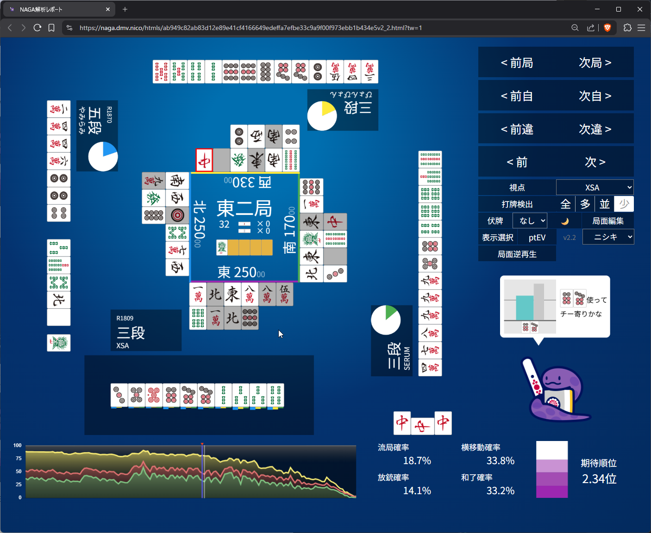The width and height of the screenshot is (651, 533).
Task: Click the red-highlighted 中 discard tile
Action: (x=204, y=160)
